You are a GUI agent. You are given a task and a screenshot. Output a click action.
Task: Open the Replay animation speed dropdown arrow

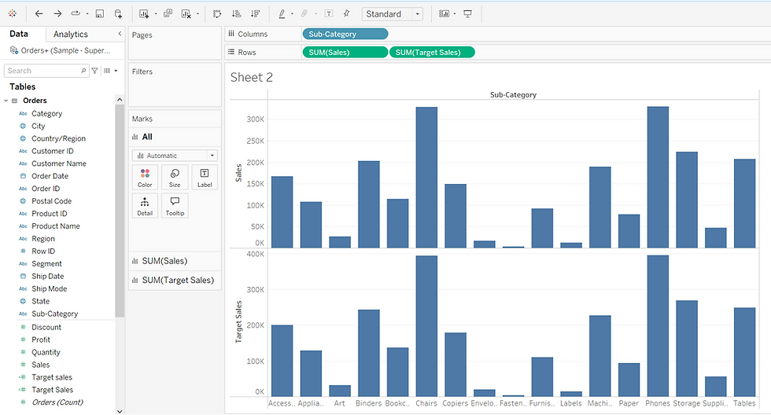pos(87,13)
